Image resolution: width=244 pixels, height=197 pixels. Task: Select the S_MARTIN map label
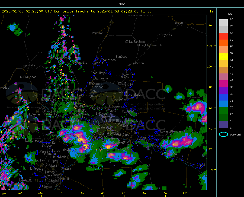(112, 121)
